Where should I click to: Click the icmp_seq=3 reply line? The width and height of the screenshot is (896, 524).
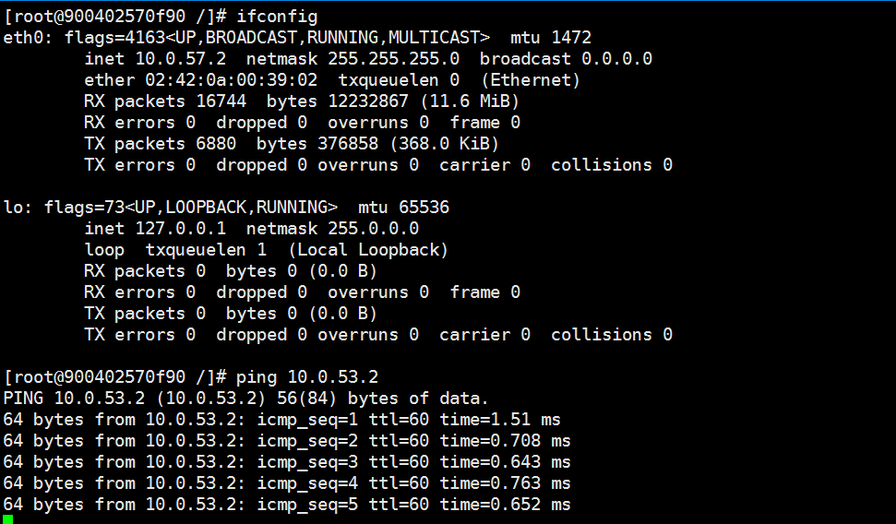287,461
